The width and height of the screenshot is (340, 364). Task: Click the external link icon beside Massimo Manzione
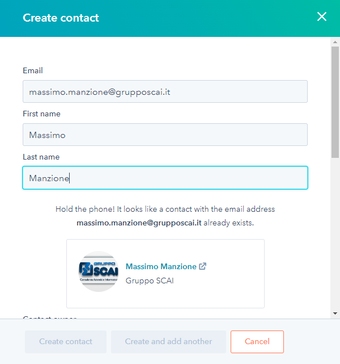click(x=203, y=266)
